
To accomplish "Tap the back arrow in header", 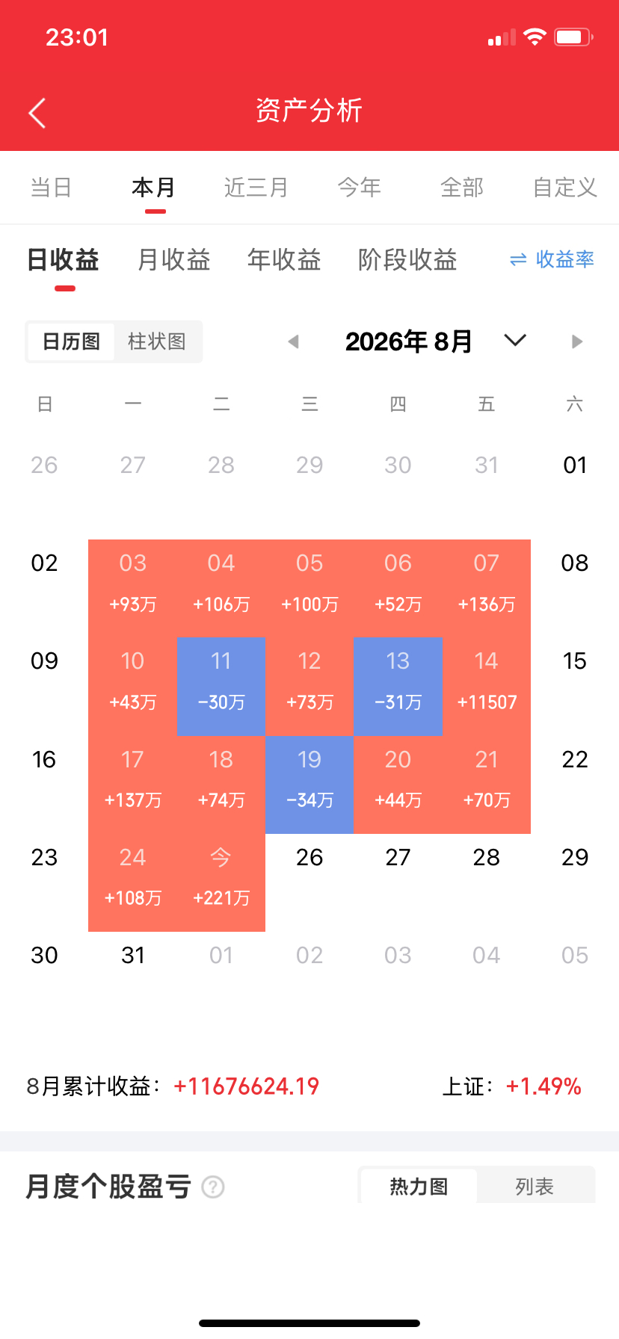I will [x=37, y=113].
